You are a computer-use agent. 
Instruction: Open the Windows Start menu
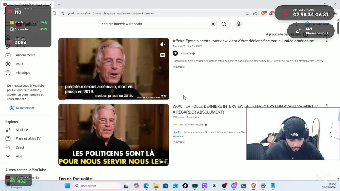point(67,186)
